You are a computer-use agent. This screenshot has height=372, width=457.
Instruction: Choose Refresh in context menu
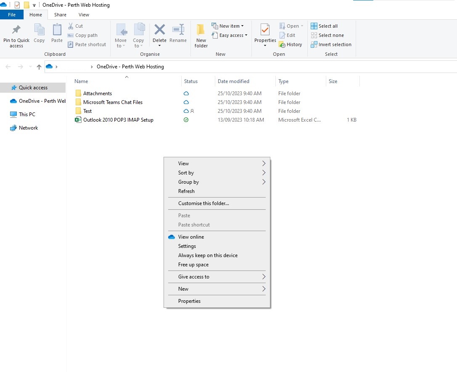point(217,191)
